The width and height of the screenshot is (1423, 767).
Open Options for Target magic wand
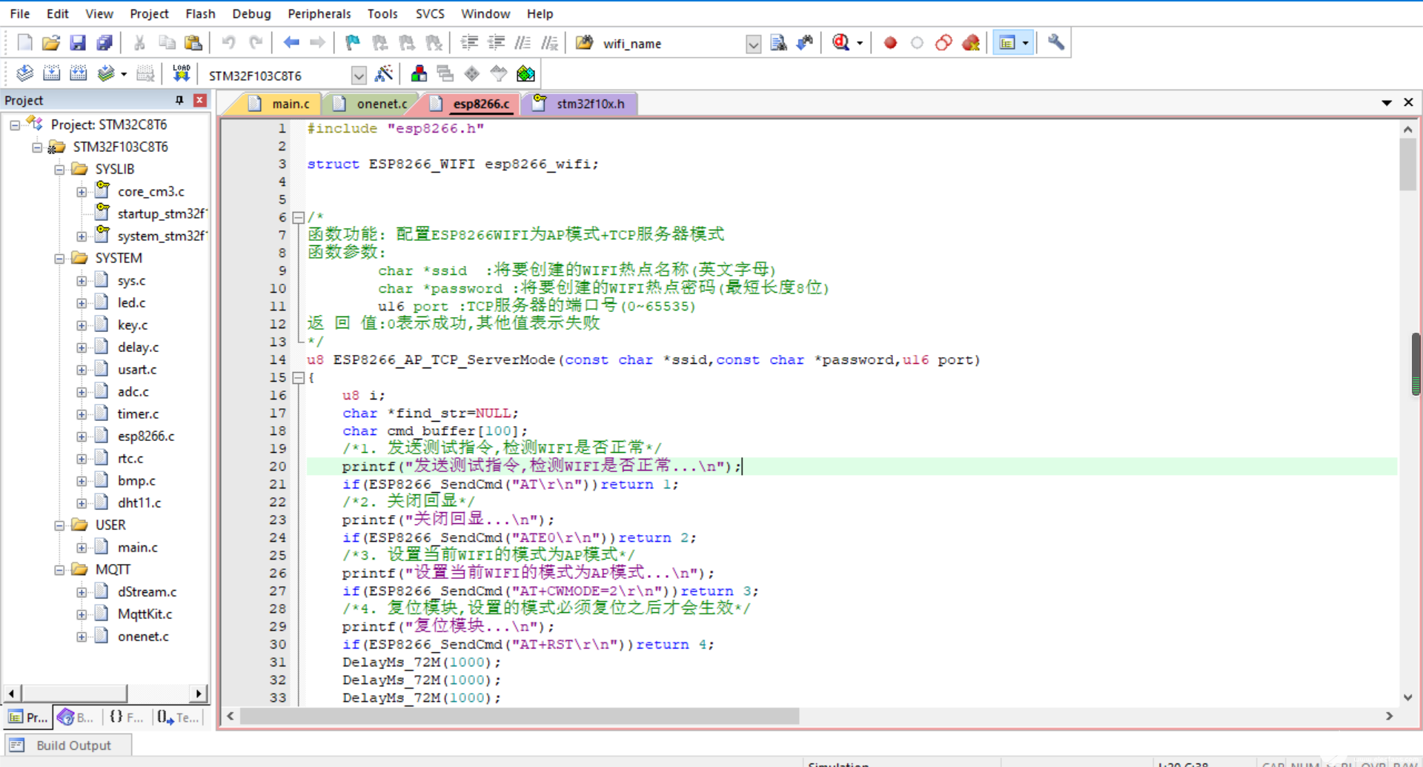pyautogui.click(x=384, y=73)
